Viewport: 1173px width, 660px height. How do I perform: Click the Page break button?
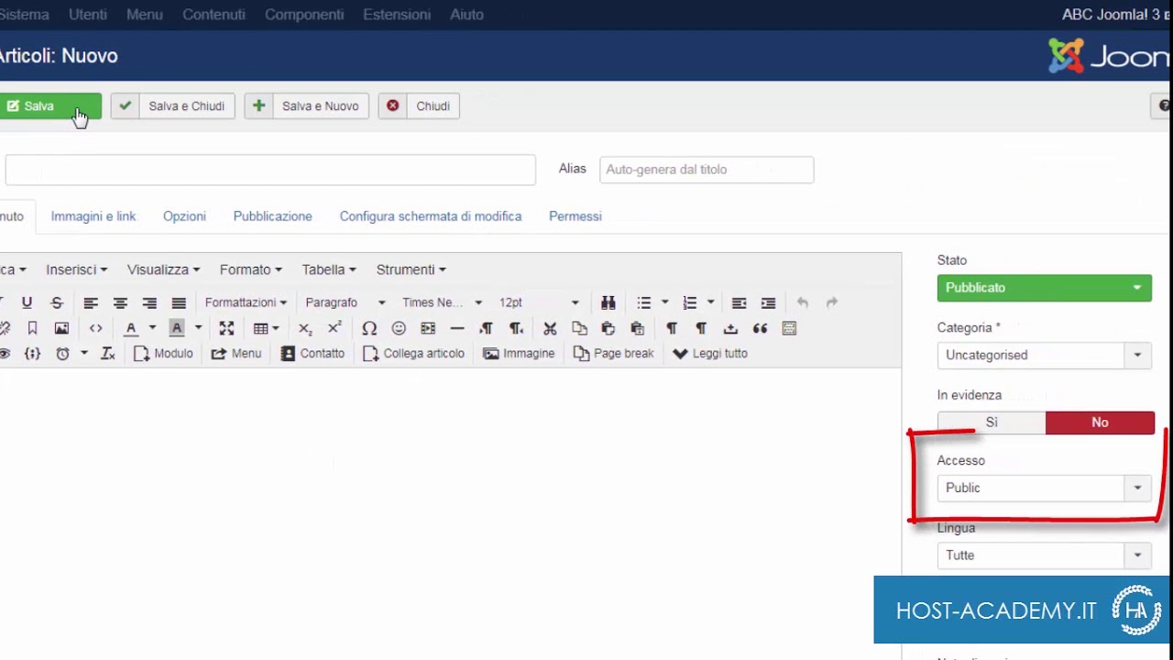coord(613,354)
